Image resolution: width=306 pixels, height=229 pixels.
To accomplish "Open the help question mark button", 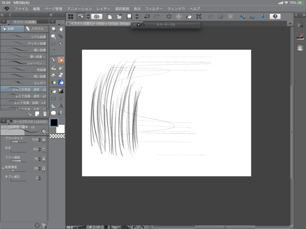I will click(x=275, y=16).
